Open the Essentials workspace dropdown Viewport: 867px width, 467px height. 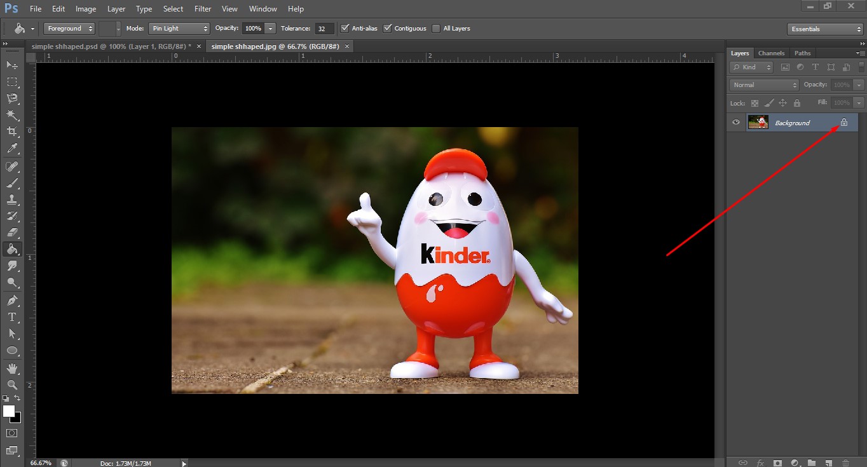pos(824,29)
